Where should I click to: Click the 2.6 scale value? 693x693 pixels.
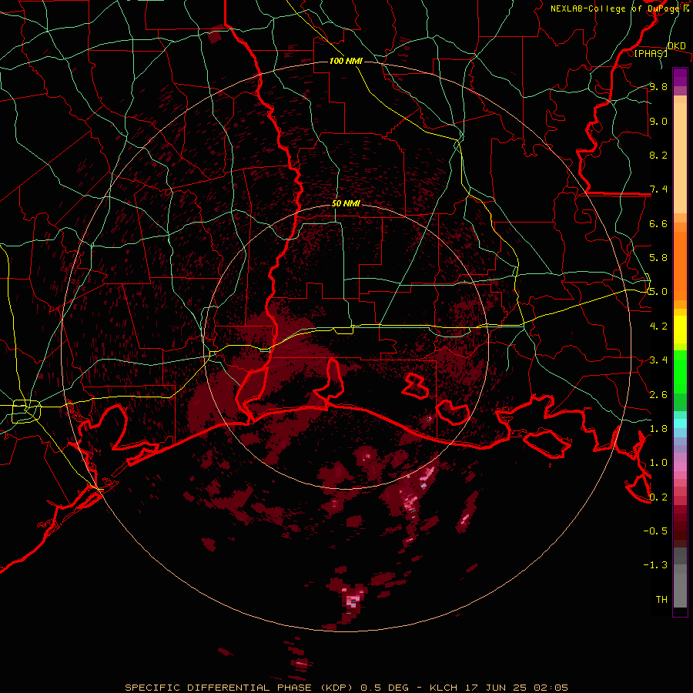(658, 395)
